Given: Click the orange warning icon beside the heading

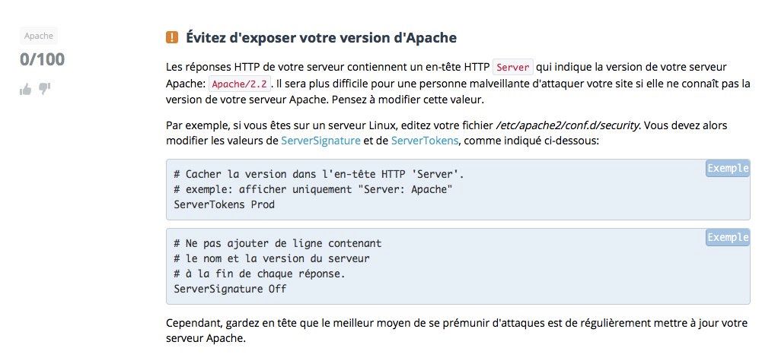Looking at the screenshot, I should [172, 37].
